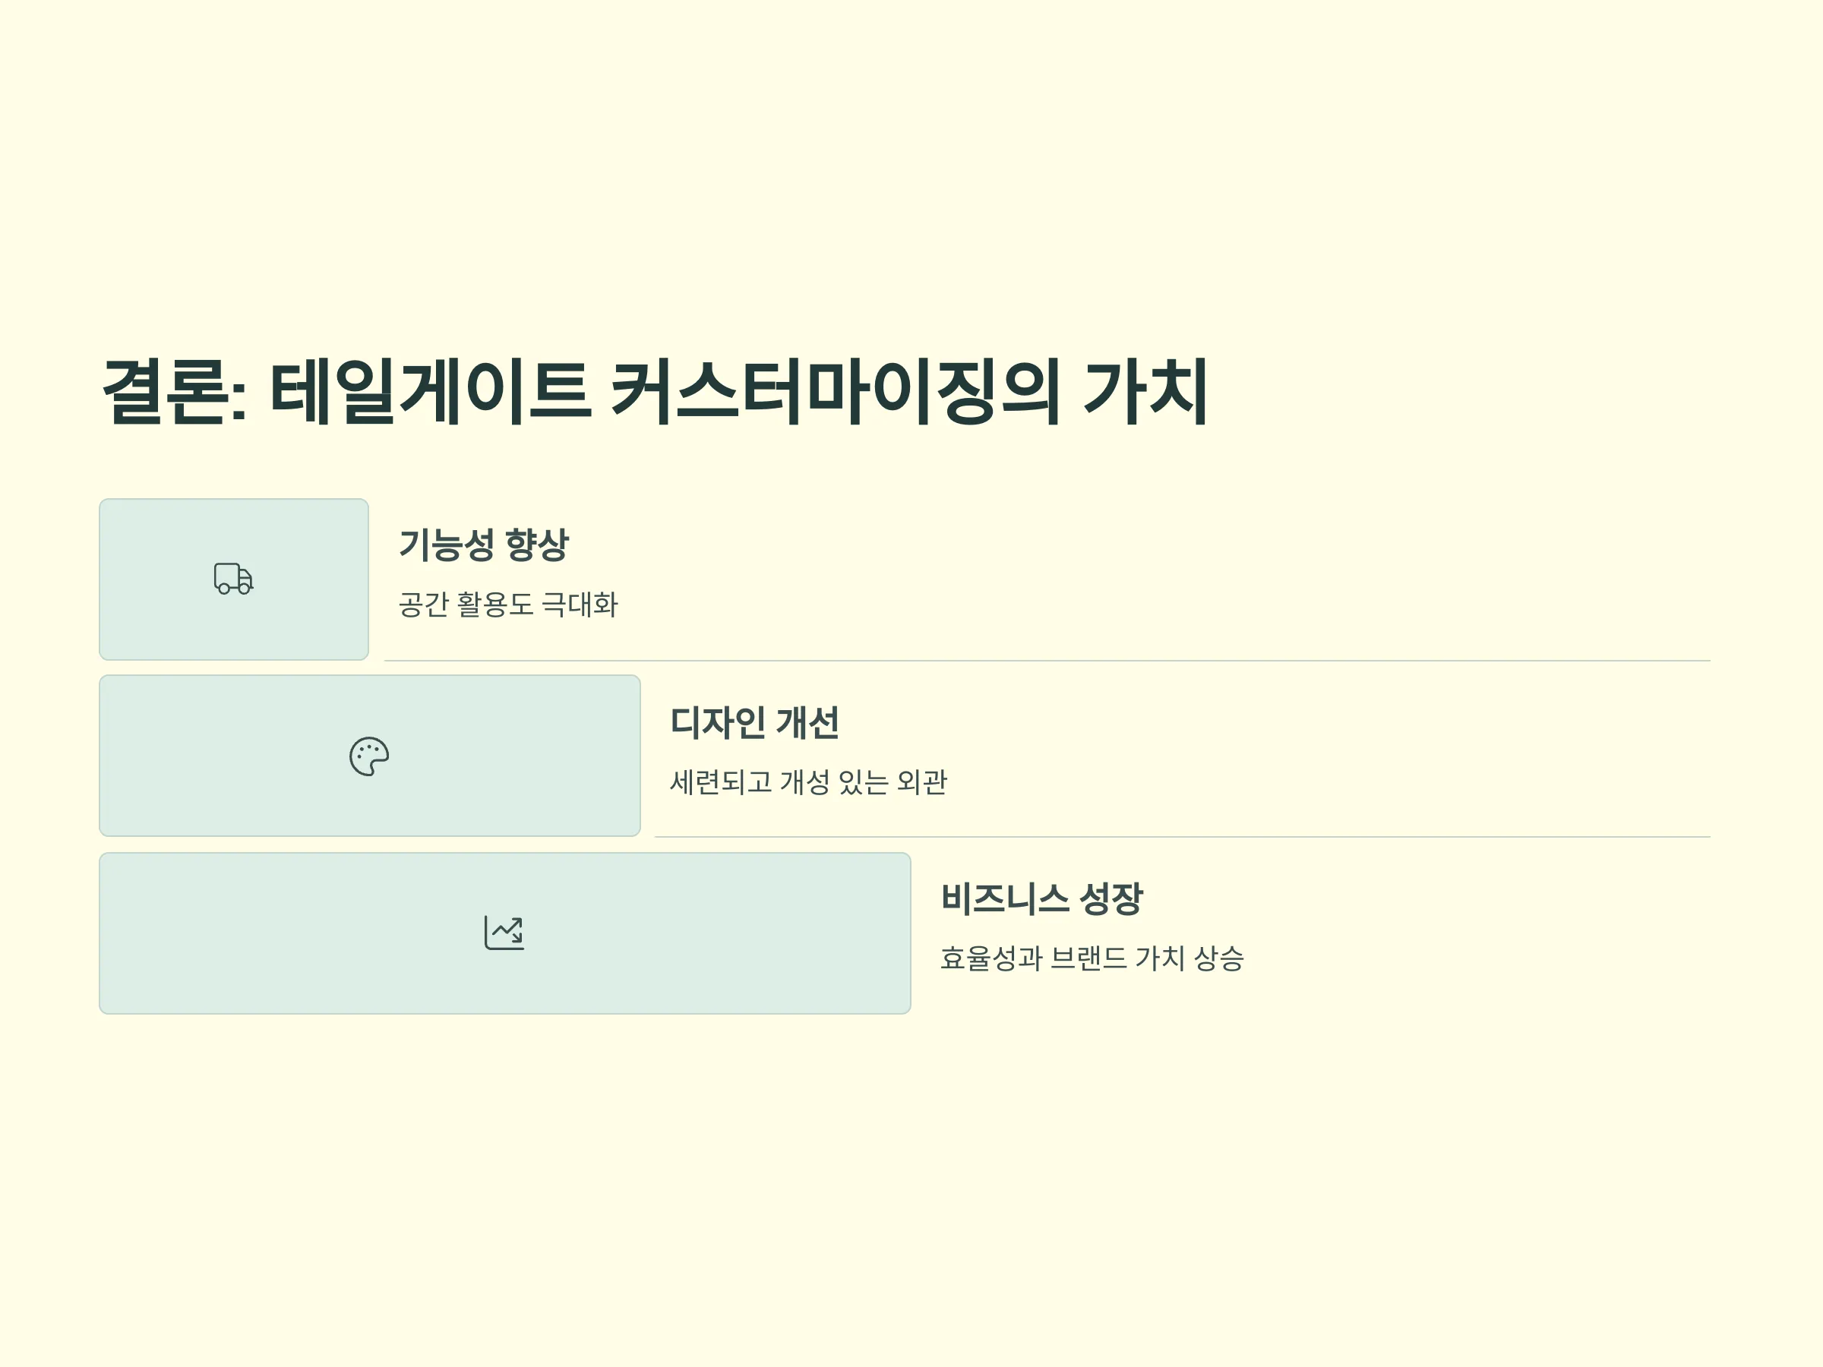Click the word 커스터마이징의 in the title

[x=835, y=391]
